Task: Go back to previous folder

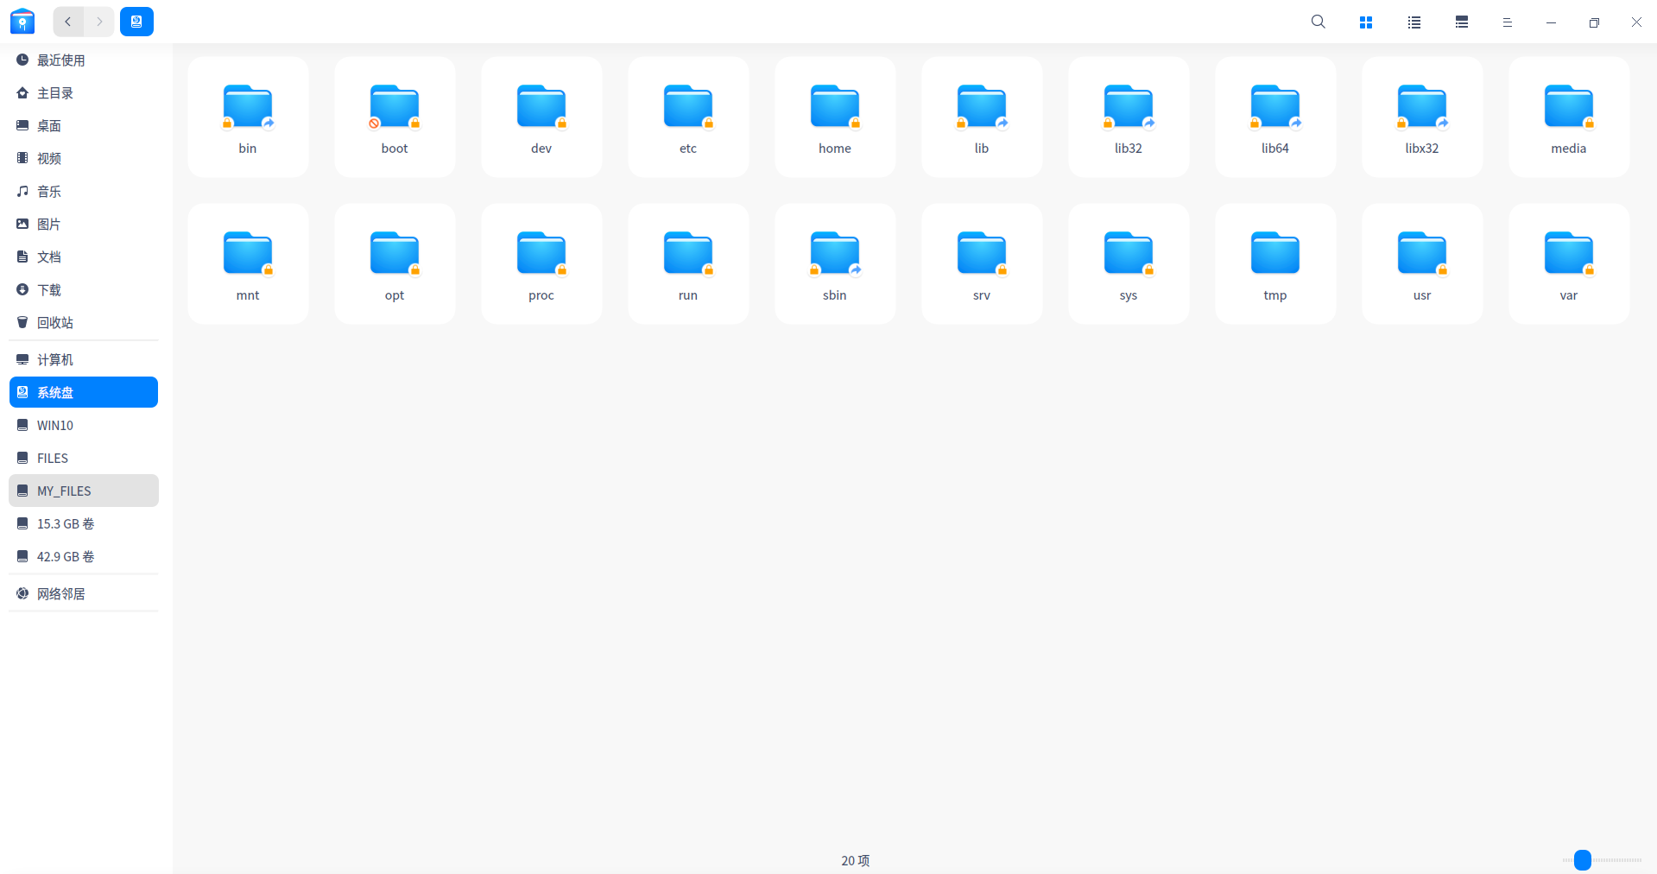Action: pyautogui.click(x=68, y=22)
